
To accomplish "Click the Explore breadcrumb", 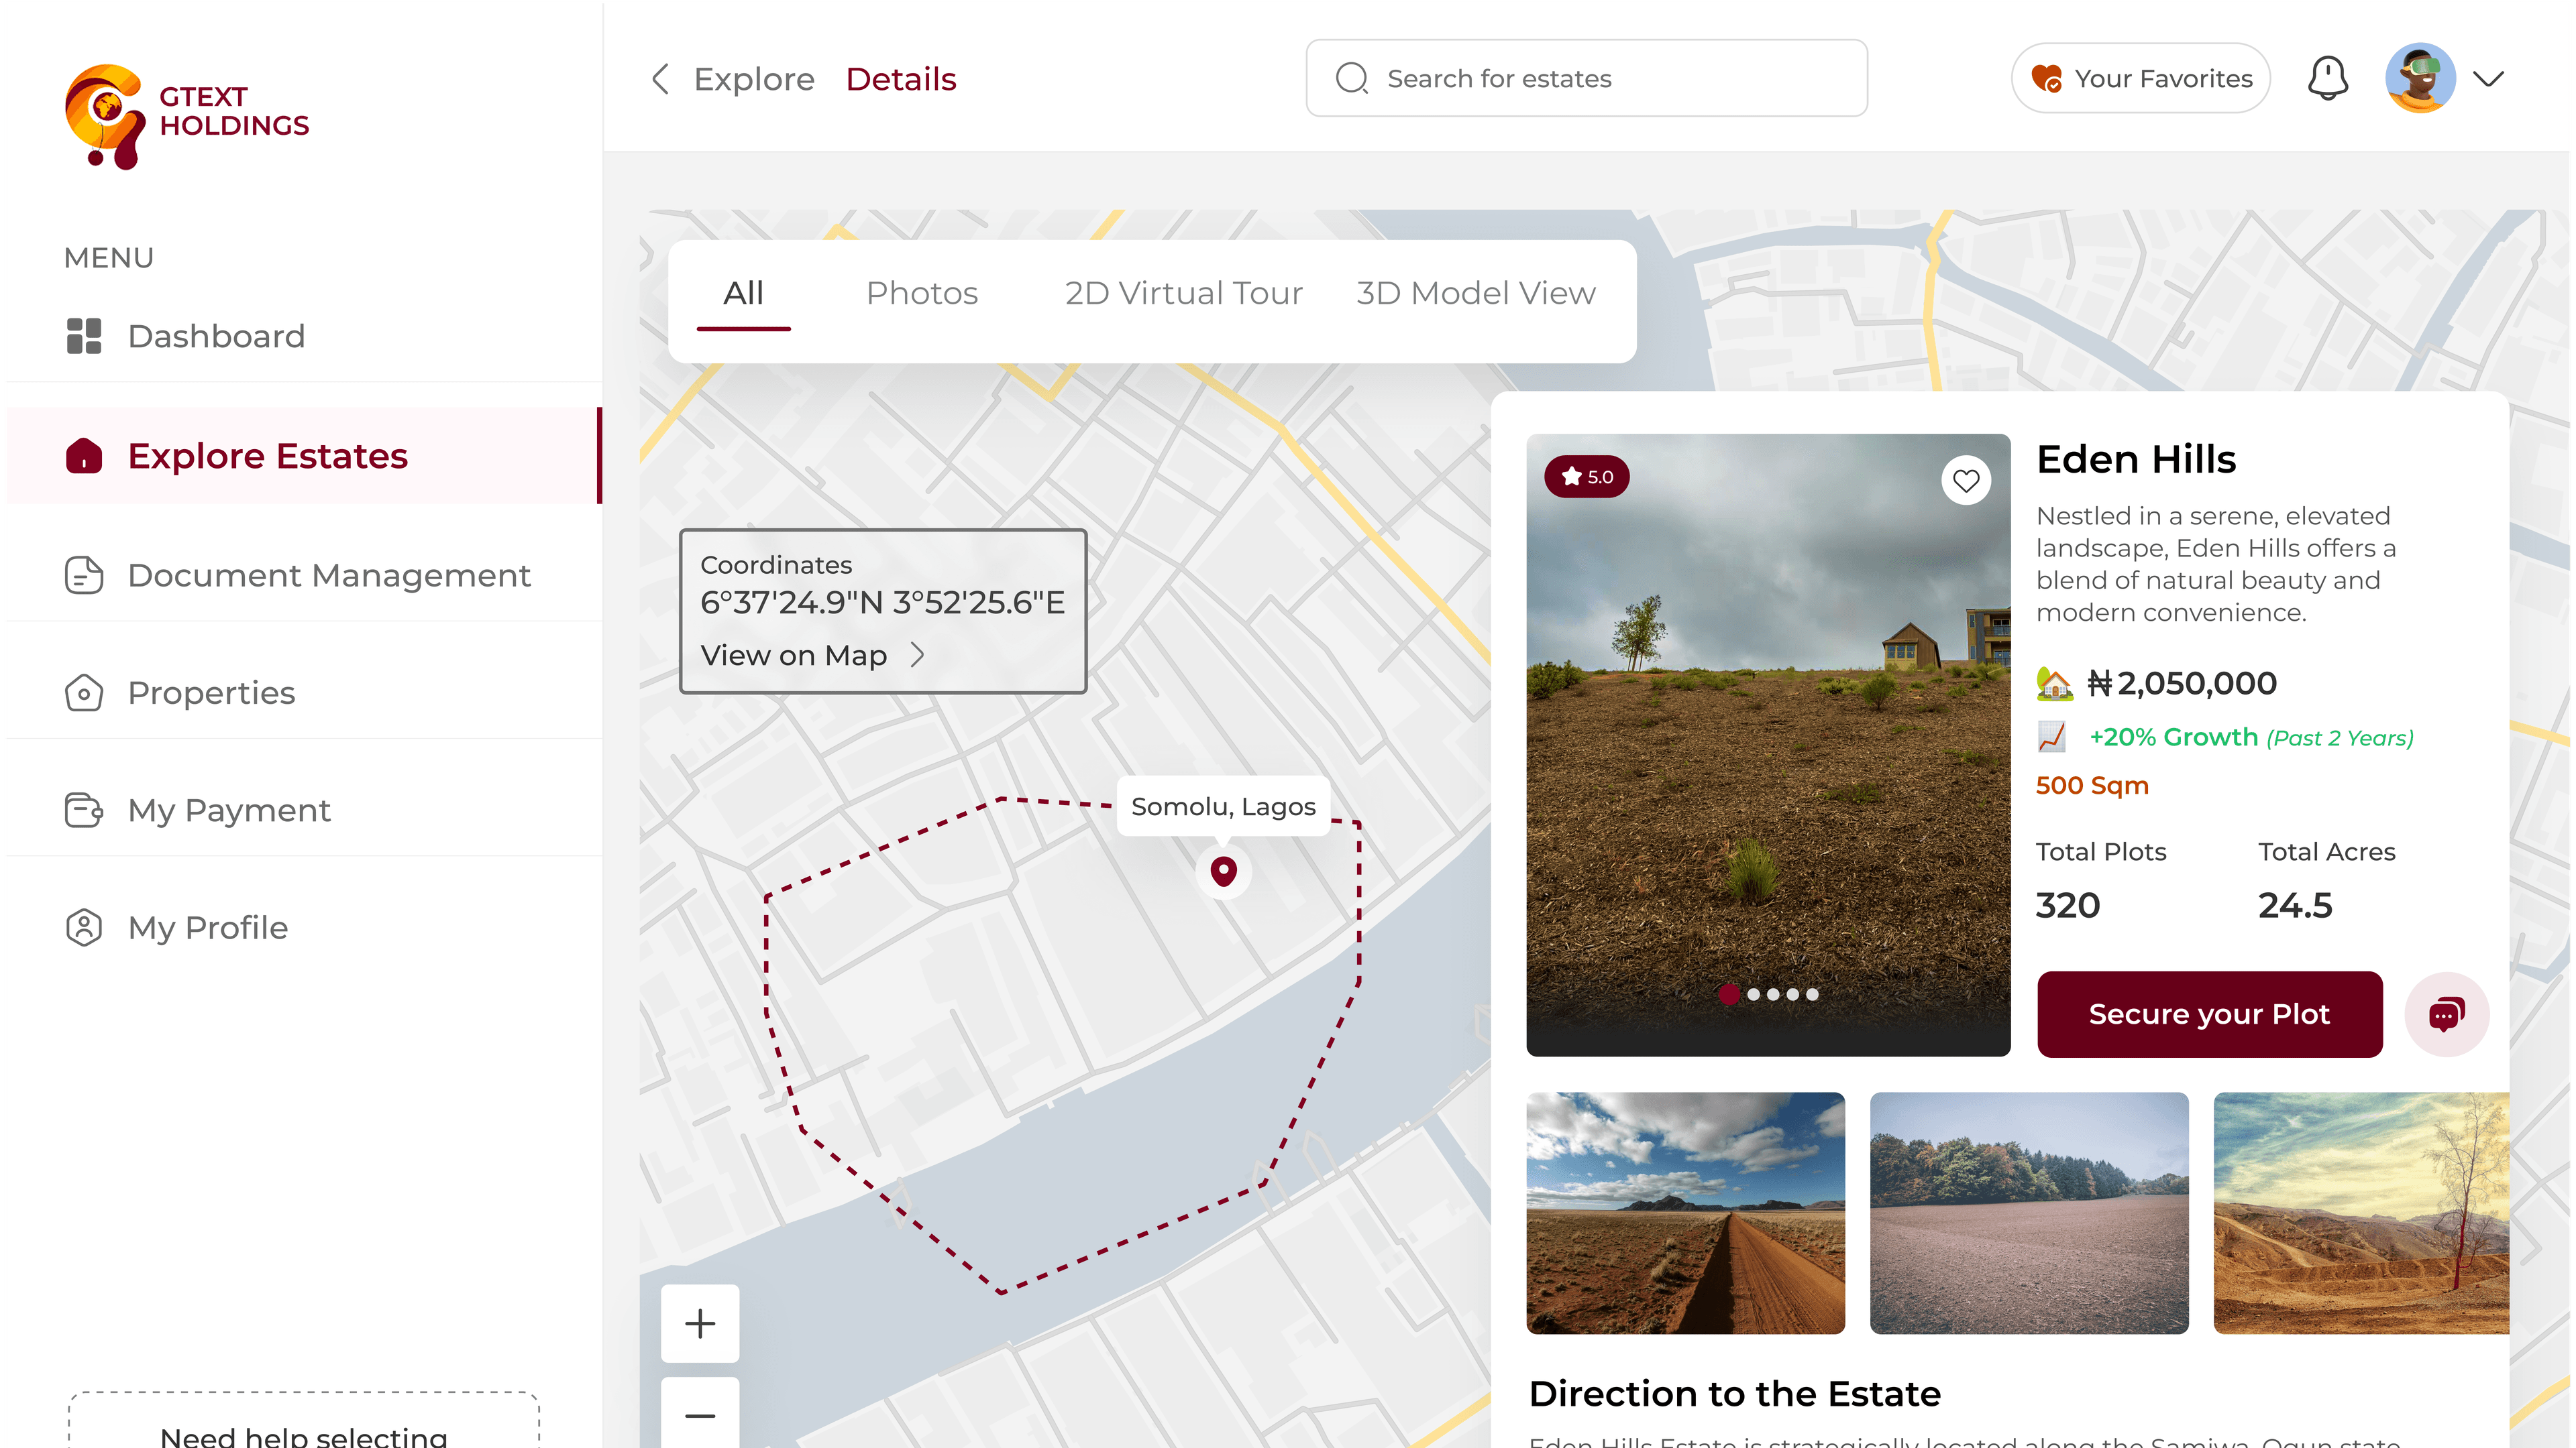I will pyautogui.click(x=754, y=79).
